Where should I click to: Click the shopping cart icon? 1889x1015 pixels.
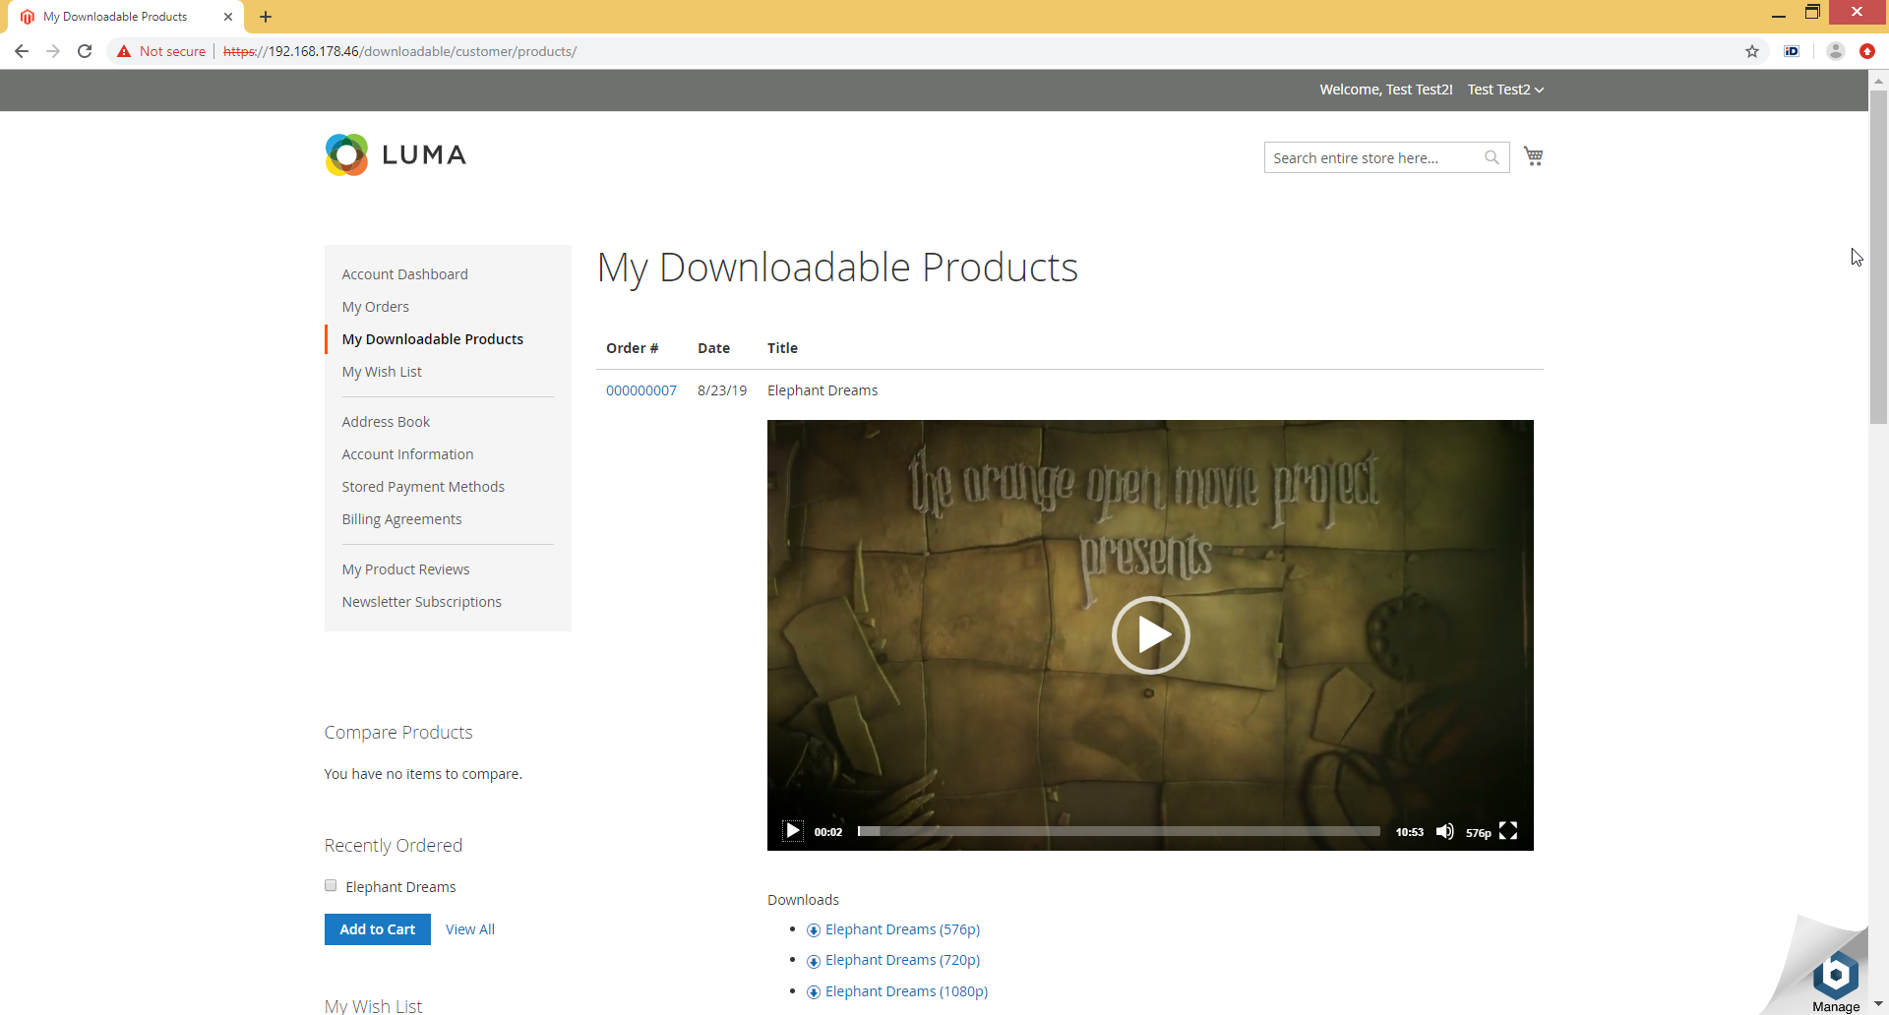pos(1533,156)
